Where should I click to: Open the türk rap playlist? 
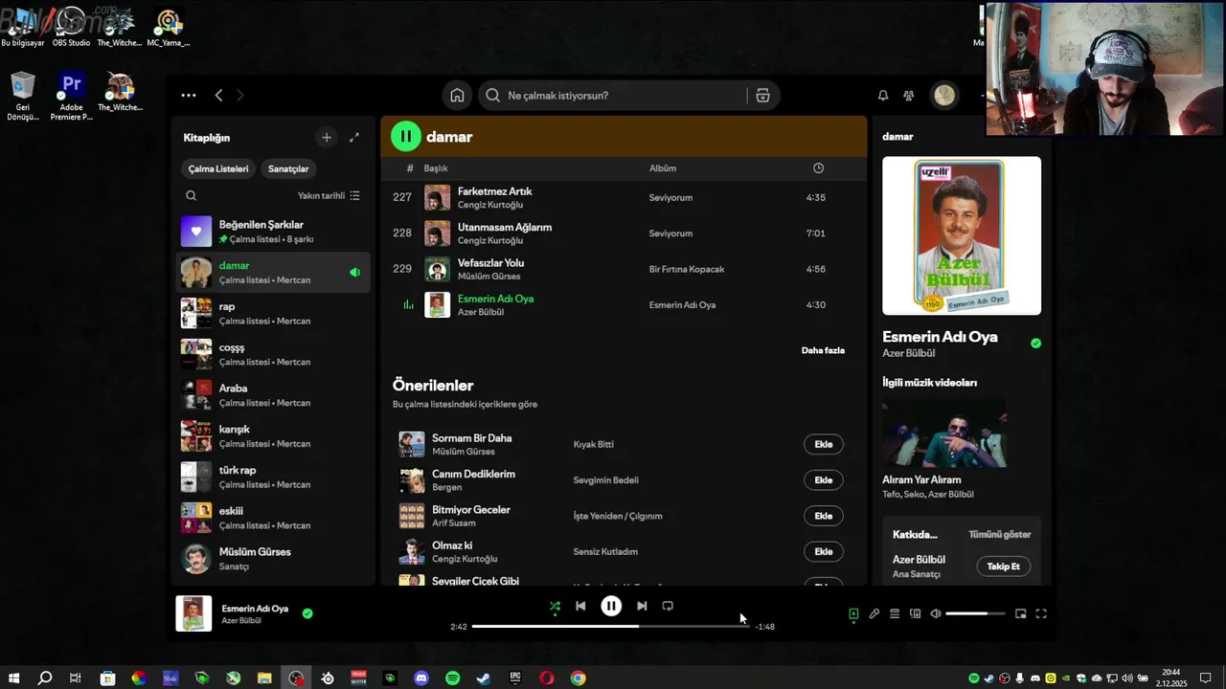(x=273, y=477)
